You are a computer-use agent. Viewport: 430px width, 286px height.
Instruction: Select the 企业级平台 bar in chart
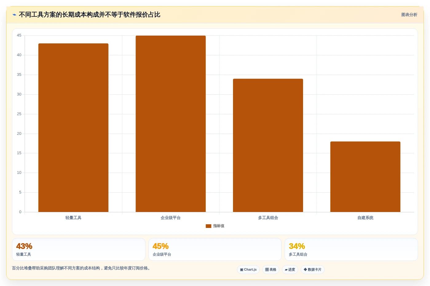[x=171, y=124]
